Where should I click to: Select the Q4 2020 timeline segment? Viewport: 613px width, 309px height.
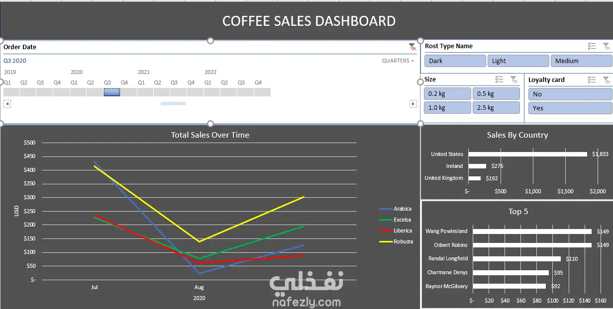pos(128,92)
